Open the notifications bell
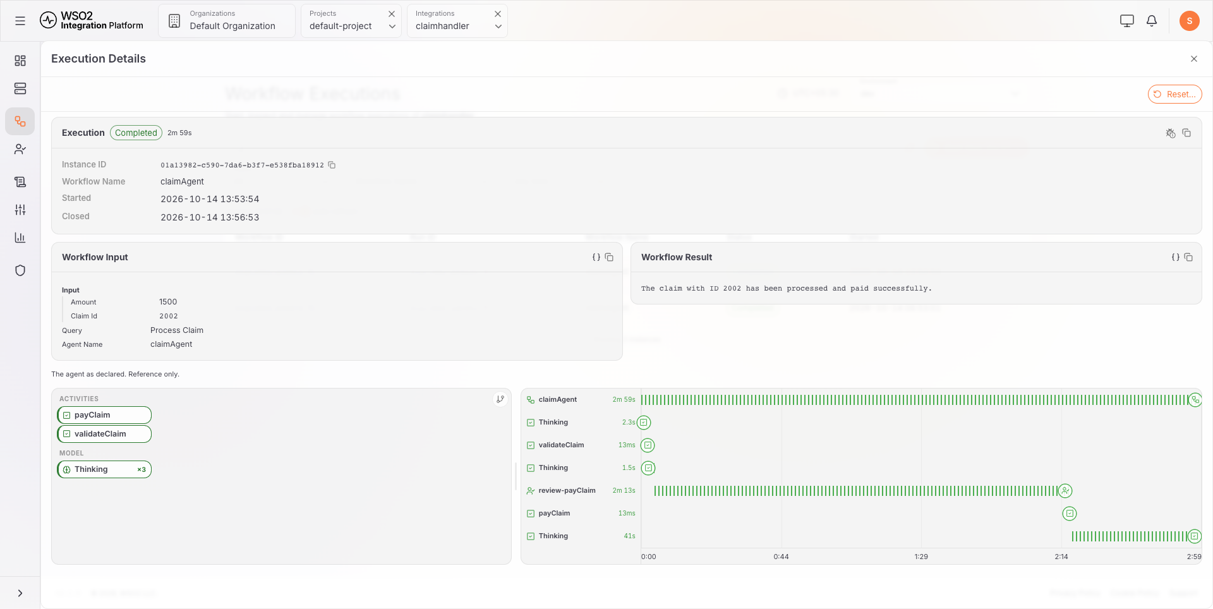The image size is (1213, 609). pos(1152,21)
